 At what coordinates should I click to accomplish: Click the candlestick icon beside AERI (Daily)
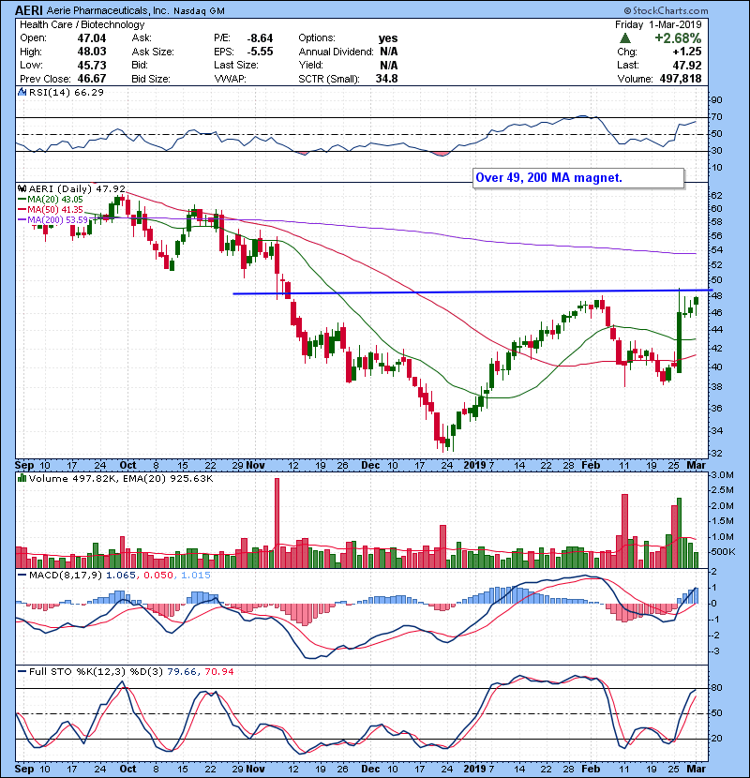coord(22,188)
